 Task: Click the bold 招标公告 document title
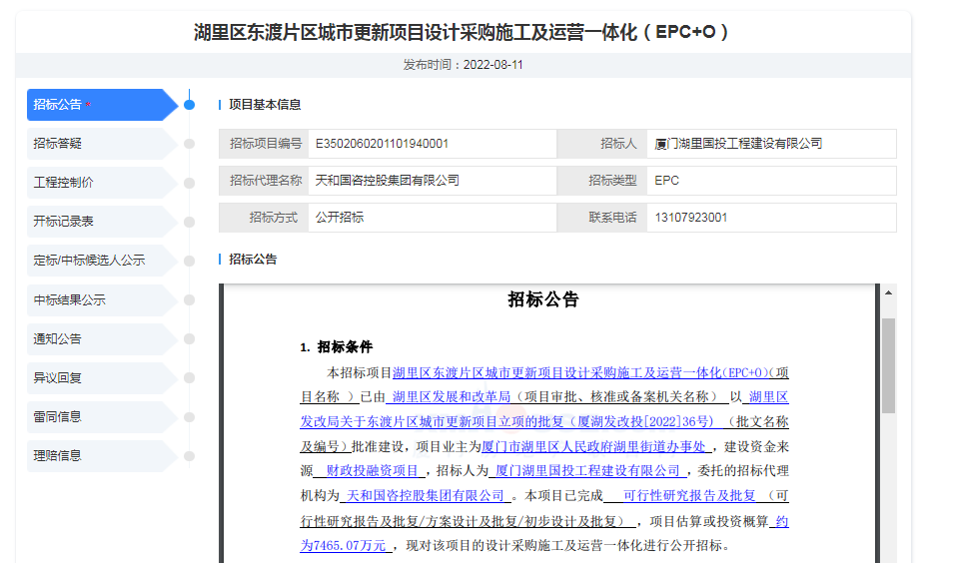pos(543,299)
